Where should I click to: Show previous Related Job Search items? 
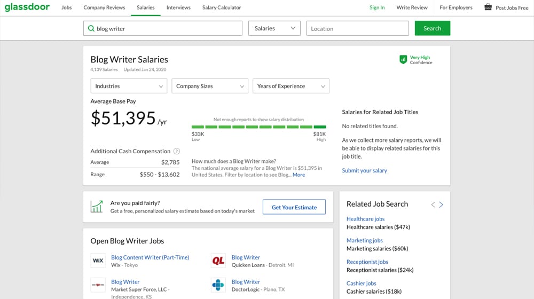click(x=433, y=204)
